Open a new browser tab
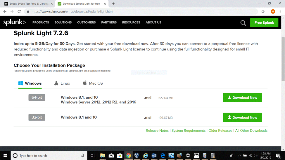The width and height of the screenshot is (285, 160). pyautogui.click(x=113, y=4)
